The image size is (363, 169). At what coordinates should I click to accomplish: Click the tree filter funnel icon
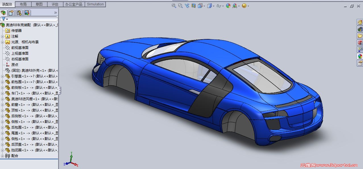[x=4, y=19]
